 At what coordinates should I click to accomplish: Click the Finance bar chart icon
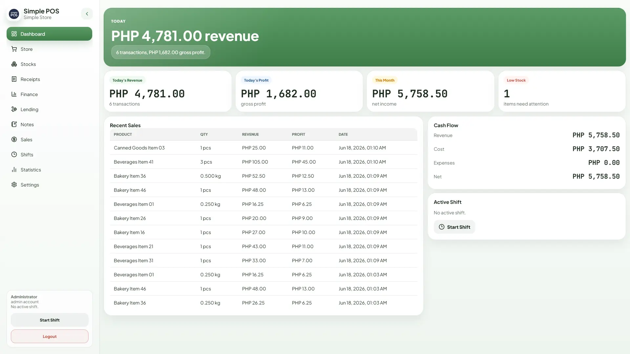pyautogui.click(x=14, y=94)
